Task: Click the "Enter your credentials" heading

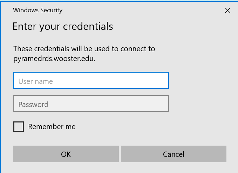Action: [63, 27]
